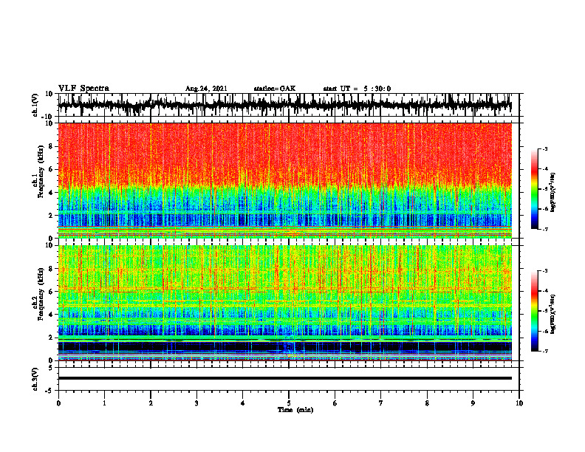Click the -10 tick label on ch.1(V) axis
The width and height of the screenshot is (585, 452).
point(48,116)
